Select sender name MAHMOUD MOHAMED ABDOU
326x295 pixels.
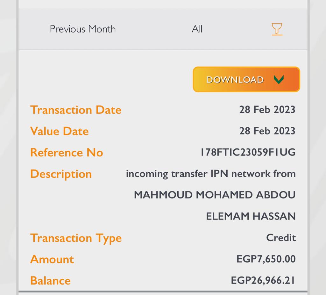pos(215,195)
